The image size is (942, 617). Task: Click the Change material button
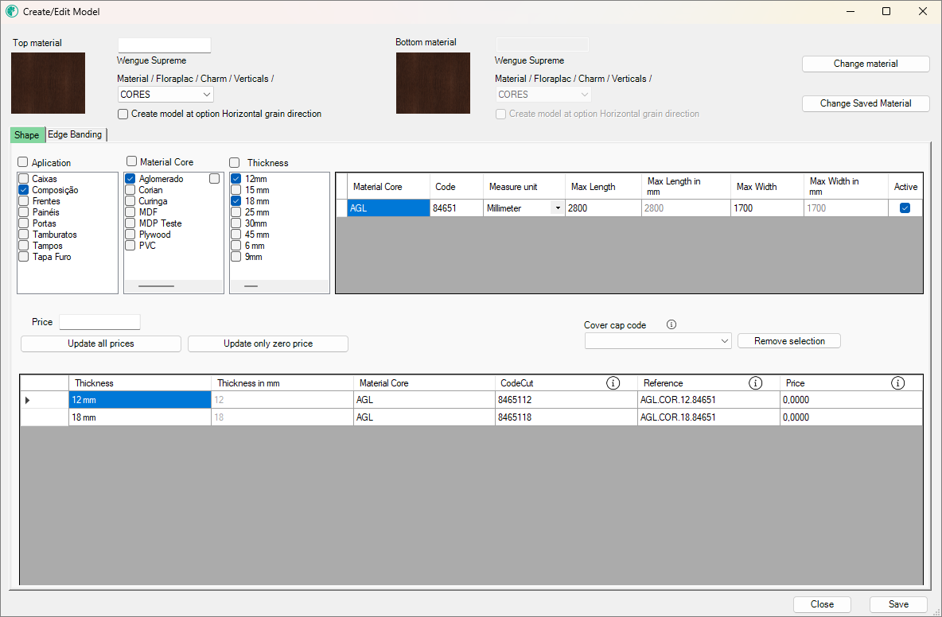click(x=866, y=64)
